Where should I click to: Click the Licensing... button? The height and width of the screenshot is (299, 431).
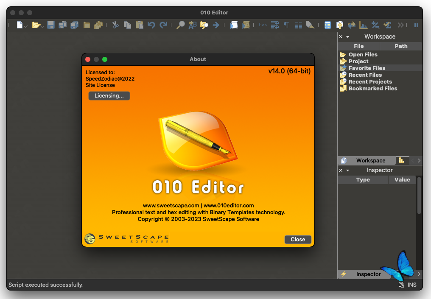109,95
